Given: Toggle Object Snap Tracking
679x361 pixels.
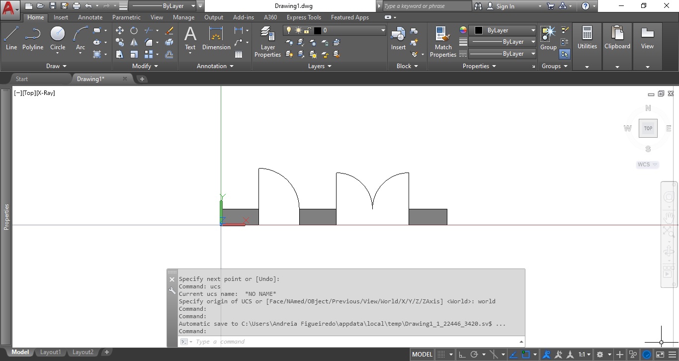Looking at the screenshot, I should [513, 355].
